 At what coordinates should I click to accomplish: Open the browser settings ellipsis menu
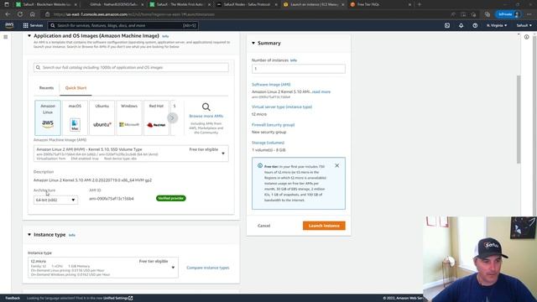point(529,14)
